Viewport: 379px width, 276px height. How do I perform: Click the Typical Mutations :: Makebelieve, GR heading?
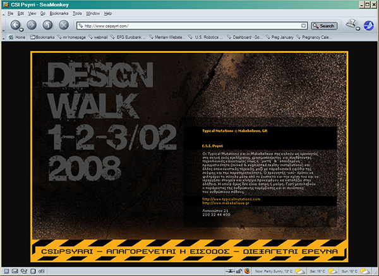tap(235, 131)
